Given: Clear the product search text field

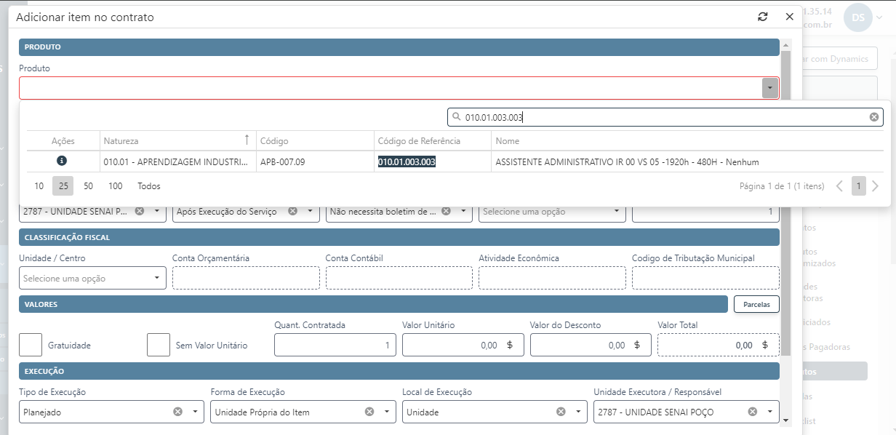Looking at the screenshot, I should coord(874,117).
